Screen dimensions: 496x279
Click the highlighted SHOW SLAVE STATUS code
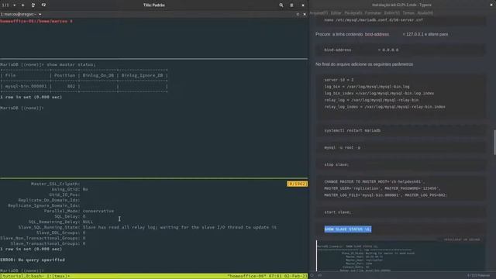[x=348, y=229]
